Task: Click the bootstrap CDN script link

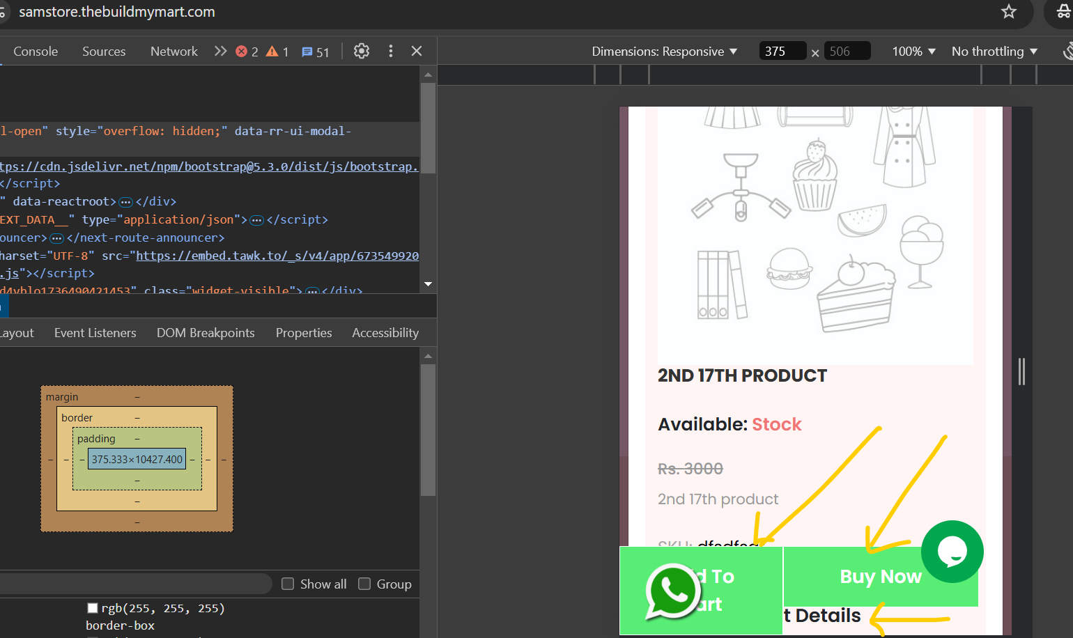Action: coord(209,166)
